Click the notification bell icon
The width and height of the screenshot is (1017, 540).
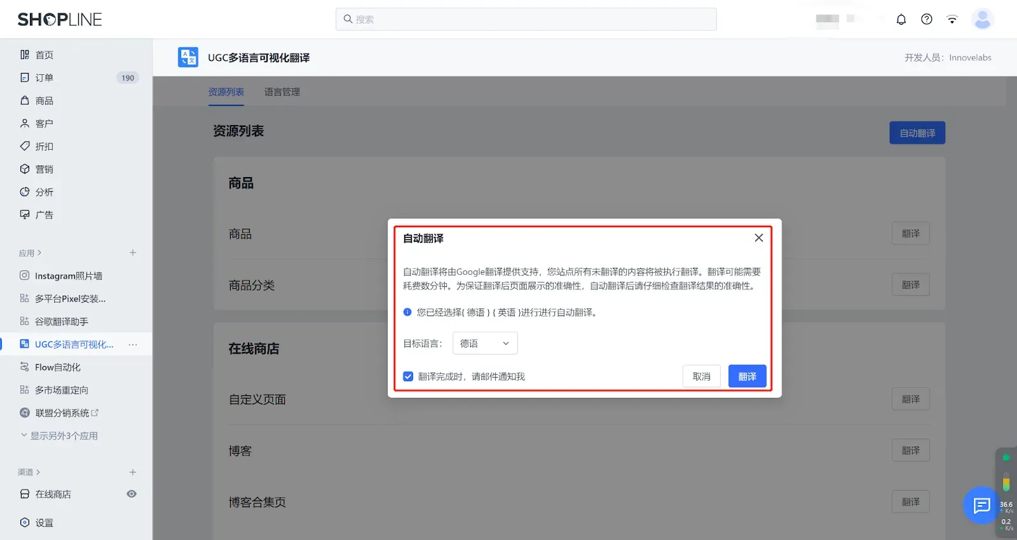[x=901, y=20]
